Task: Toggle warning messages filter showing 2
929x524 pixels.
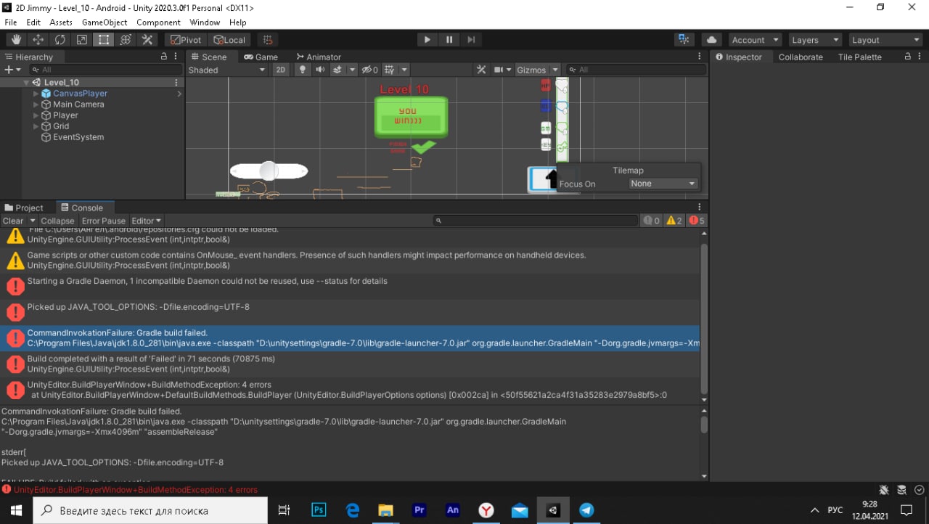Action: click(674, 221)
